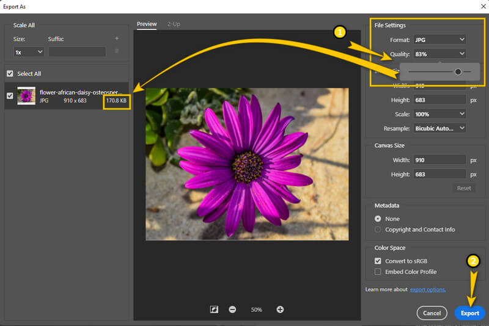Image resolution: width=489 pixels, height=326 pixels.
Task: Toggle the preview background color icon
Action: coord(214,310)
